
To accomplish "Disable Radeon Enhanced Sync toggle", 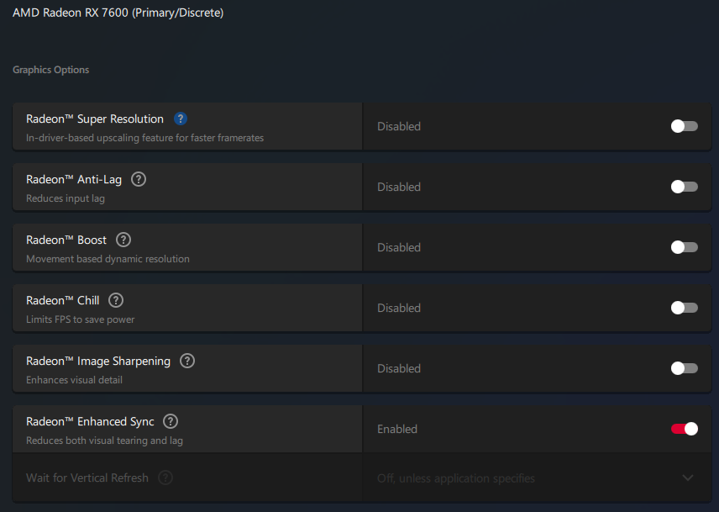I will point(685,429).
